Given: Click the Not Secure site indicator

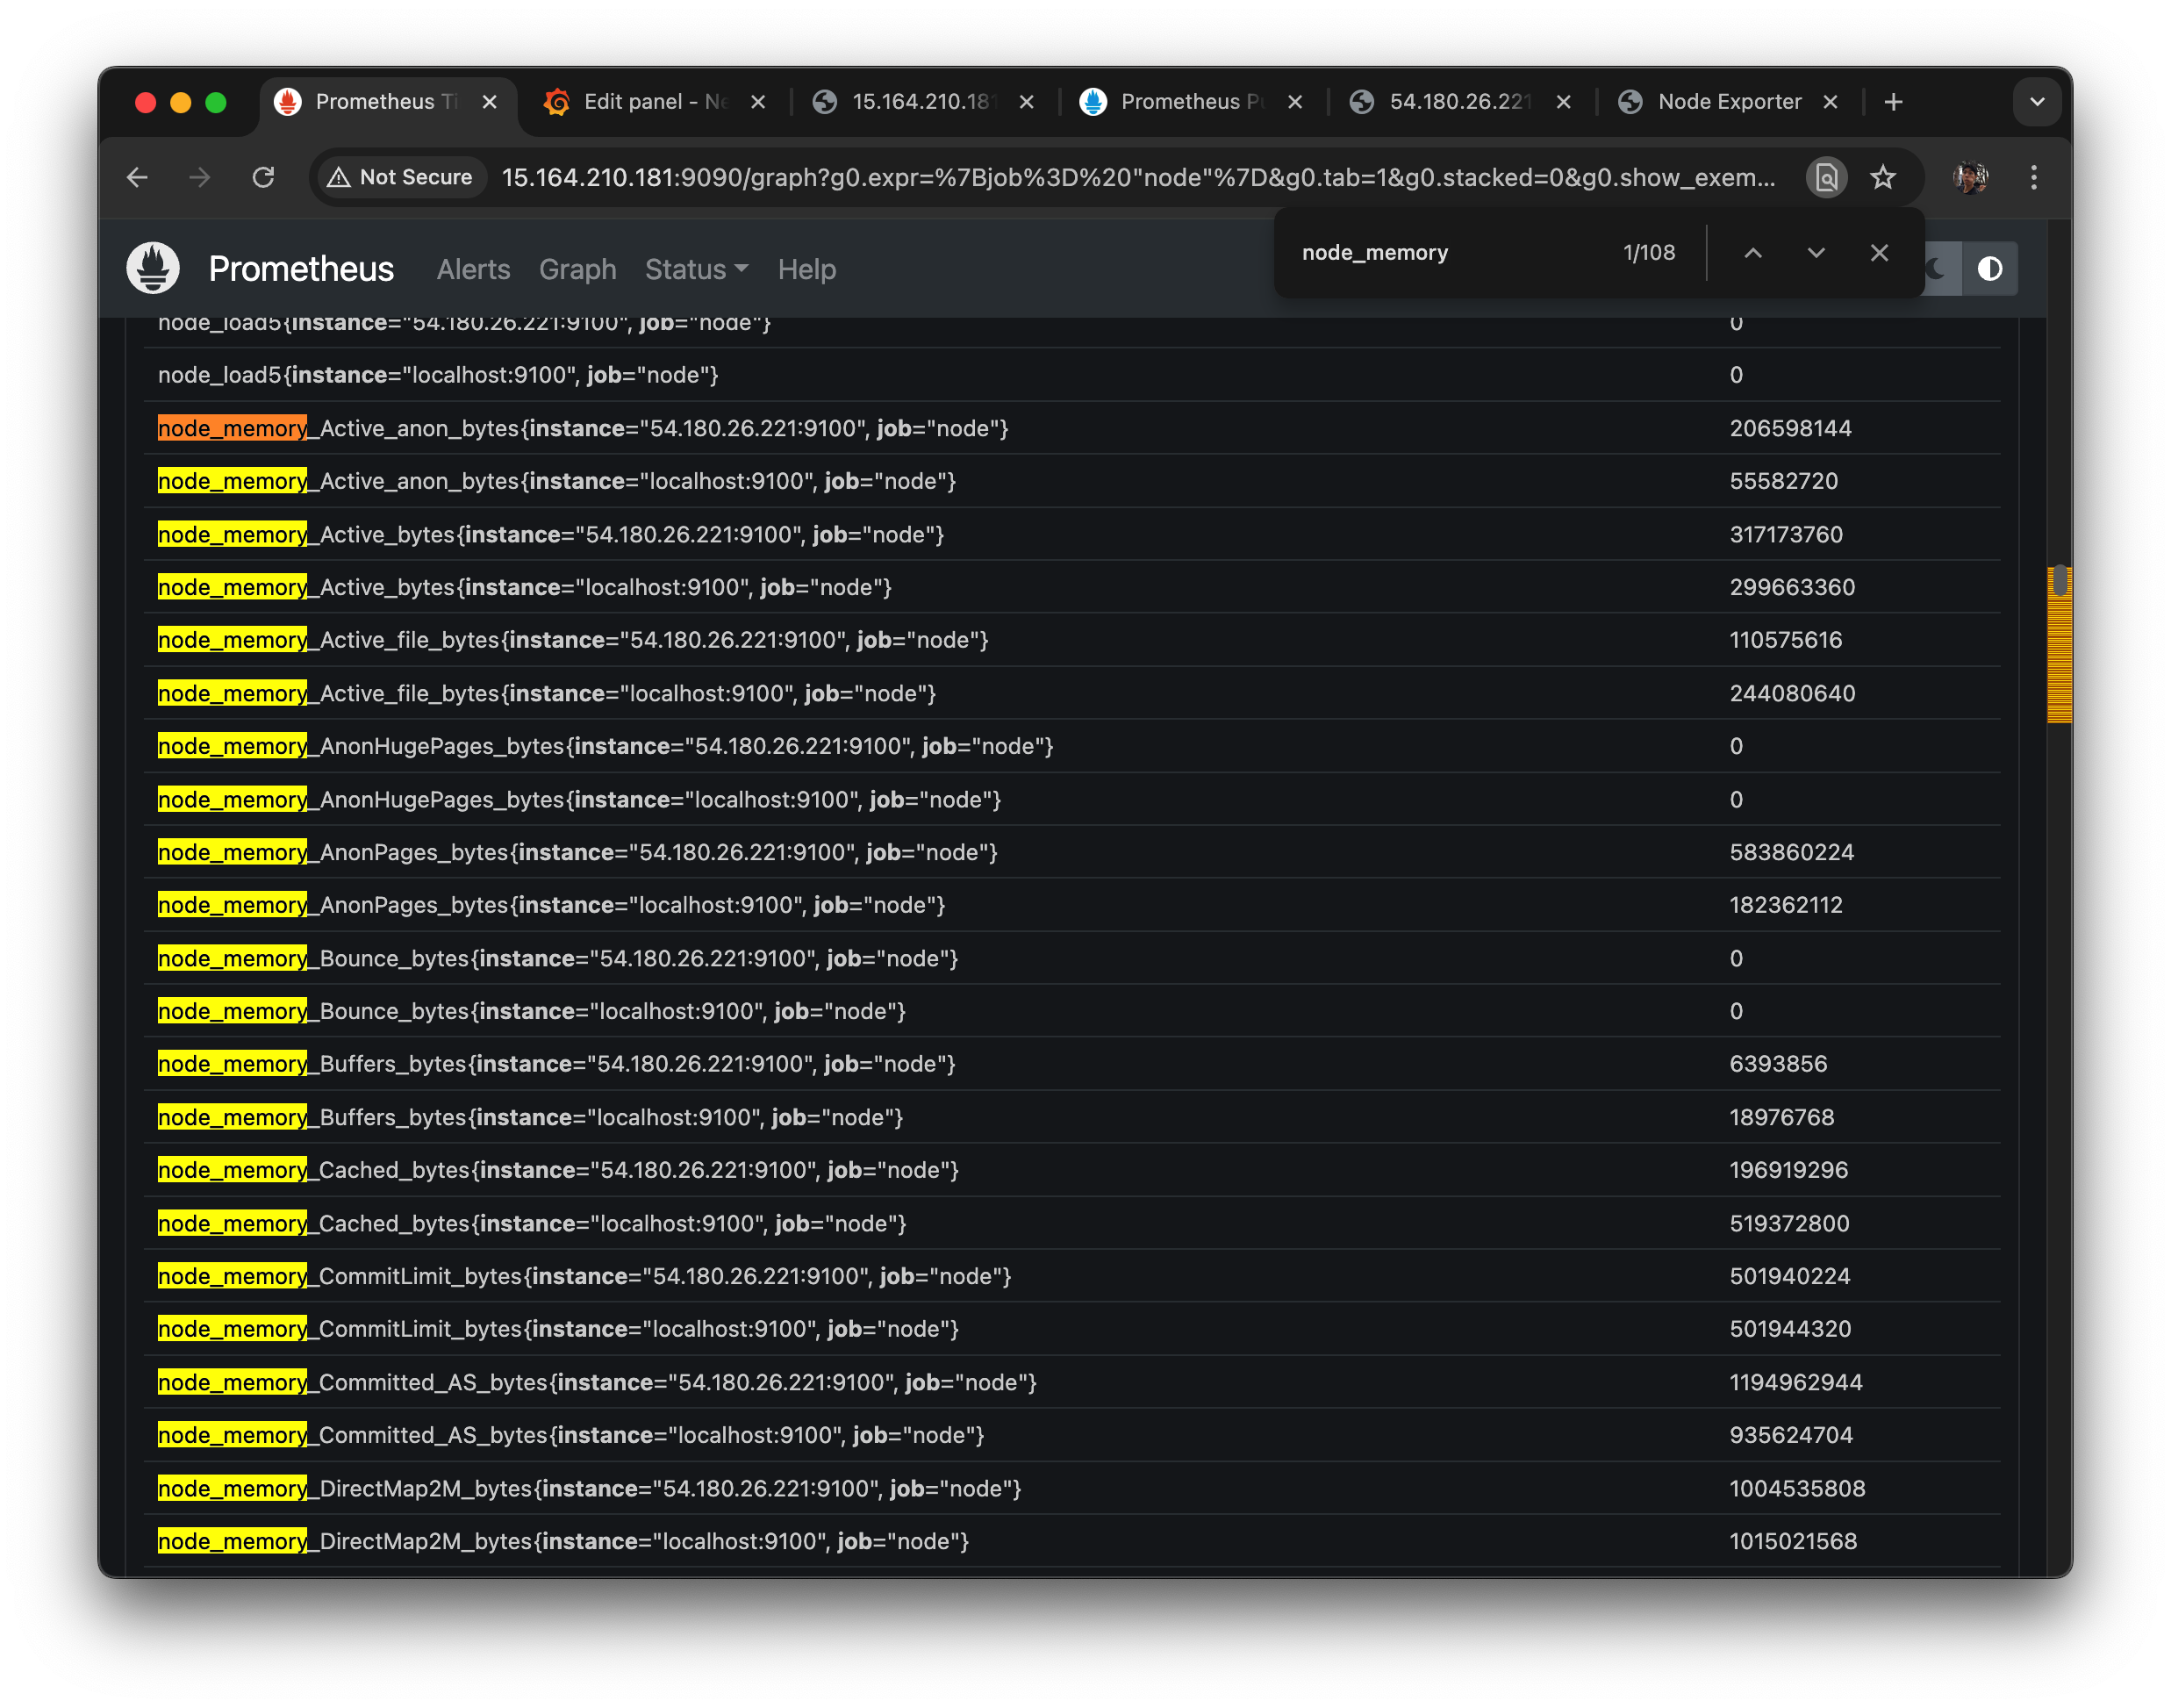Looking at the screenshot, I should tap(401, 177).
